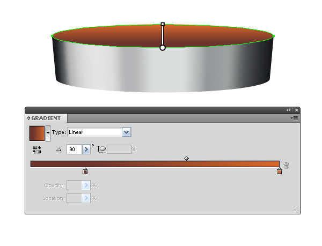Click the Opacity label
This screenshot has width=322, height=246.
coord(55,185)
